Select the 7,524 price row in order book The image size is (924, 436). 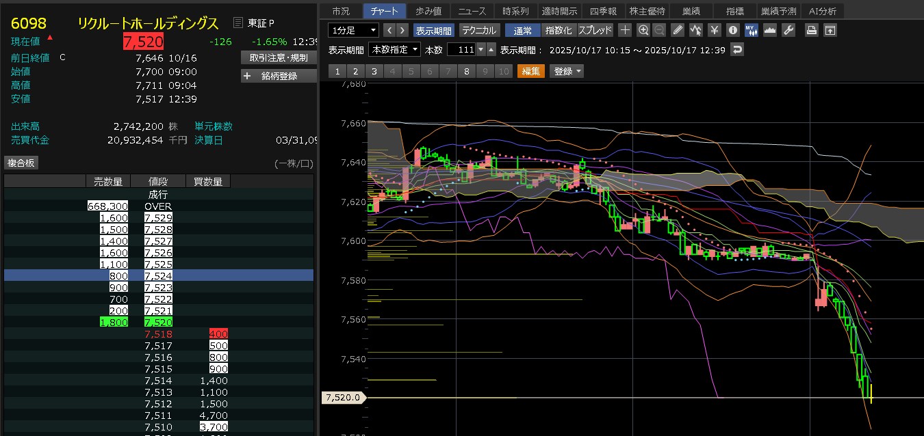click(159, 275)
